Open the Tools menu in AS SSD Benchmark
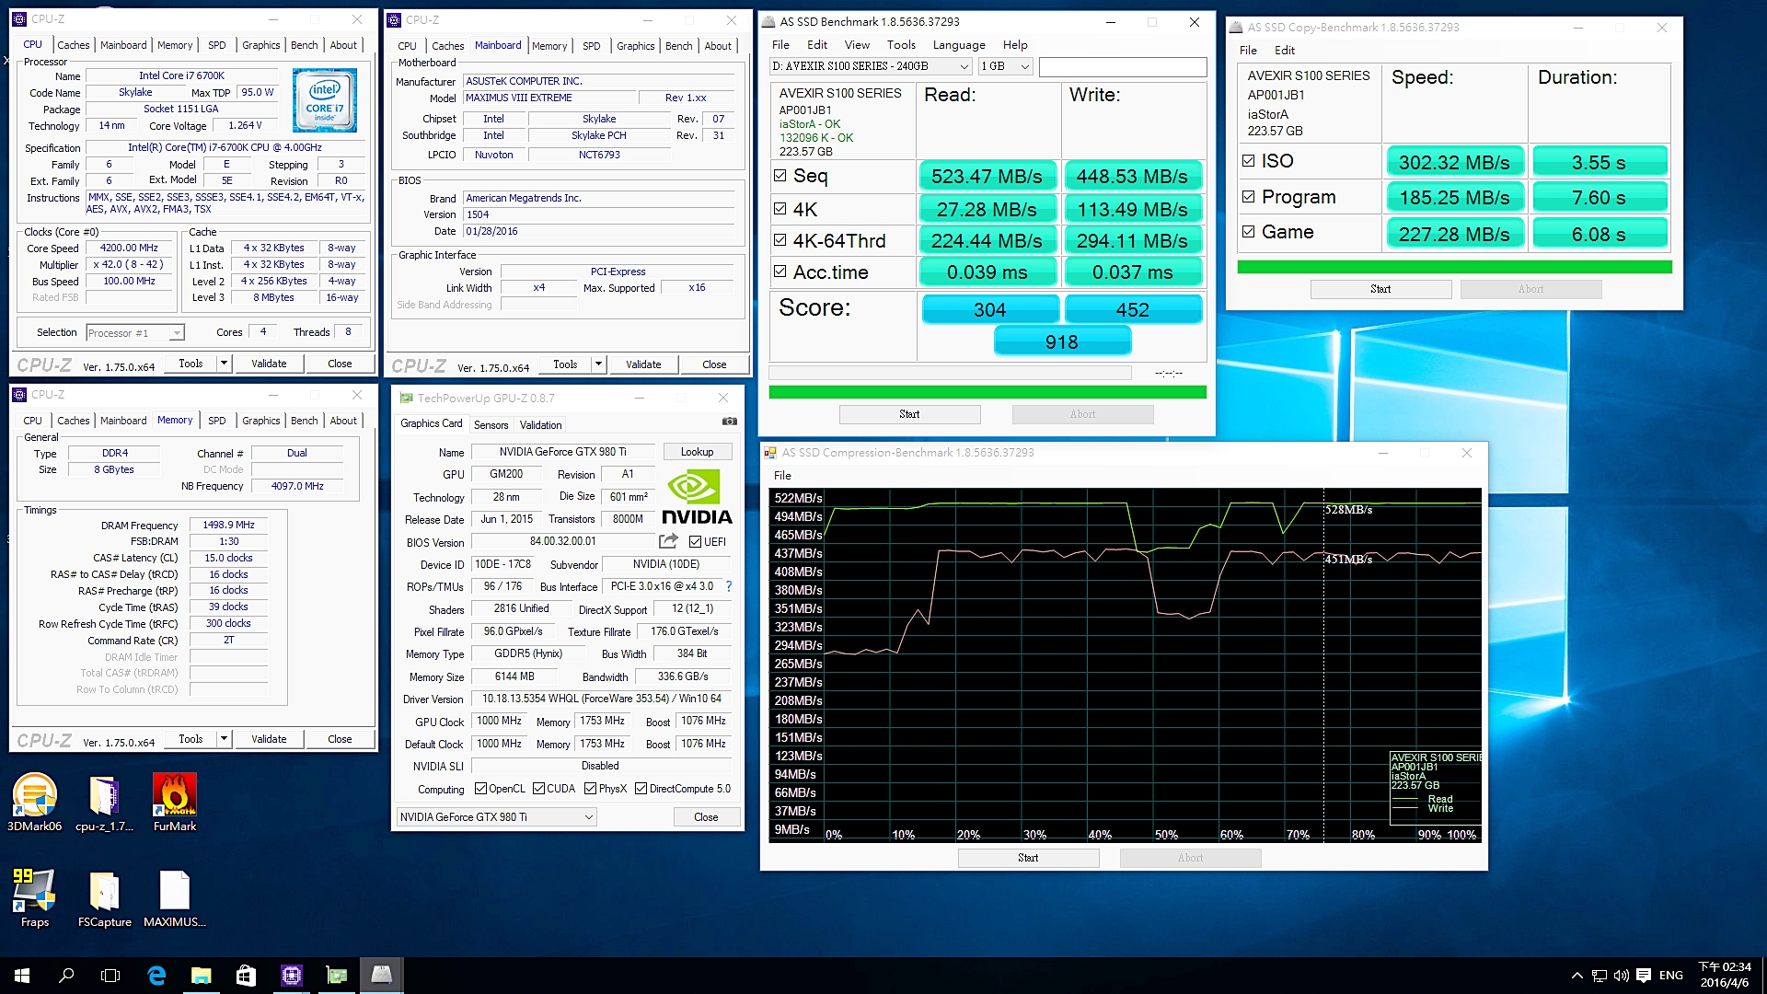Image resolution: width=1767 pixels, height=994 pixels. coord(900,44)
